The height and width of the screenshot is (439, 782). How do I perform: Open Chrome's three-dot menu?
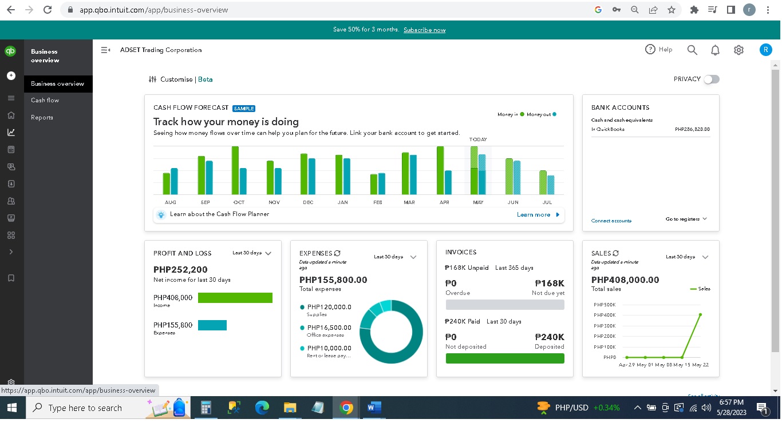pos(768,10)
